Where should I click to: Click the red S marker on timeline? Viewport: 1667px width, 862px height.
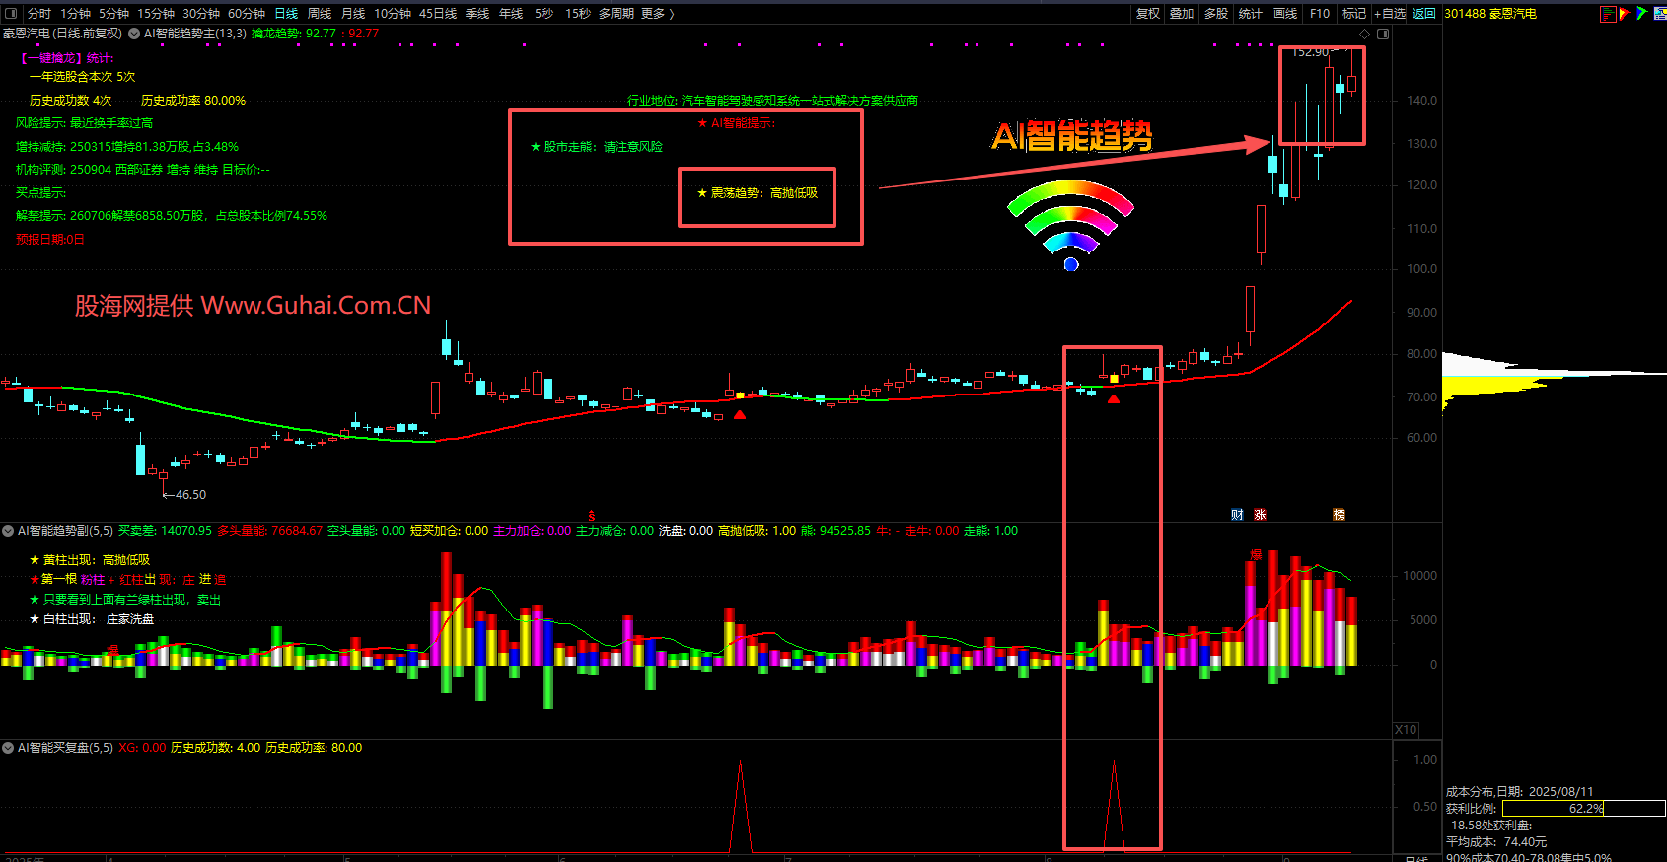coord(592,516)
